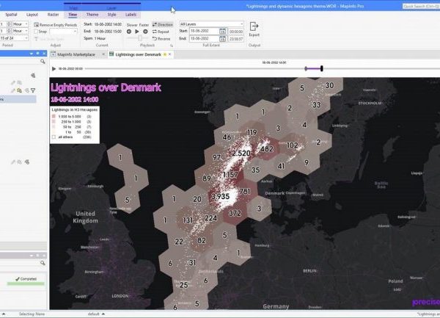Click the playback speed slider handle

(x=140, y=38)
